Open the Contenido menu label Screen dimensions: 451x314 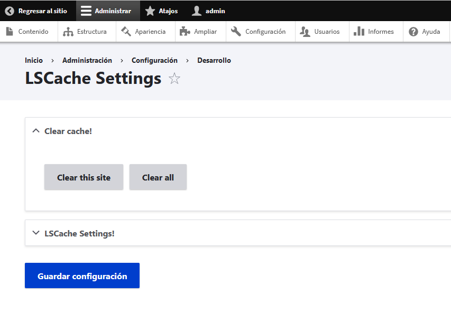(x=33, y=32)
